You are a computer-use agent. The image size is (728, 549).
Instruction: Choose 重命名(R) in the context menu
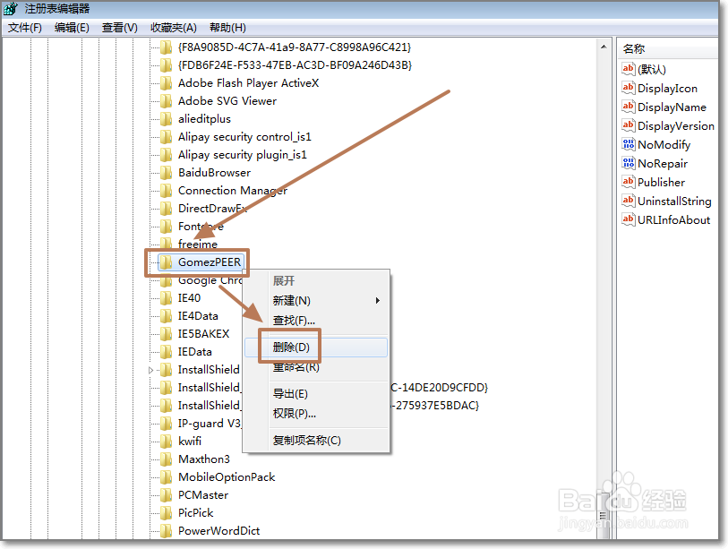coord(316,367)
